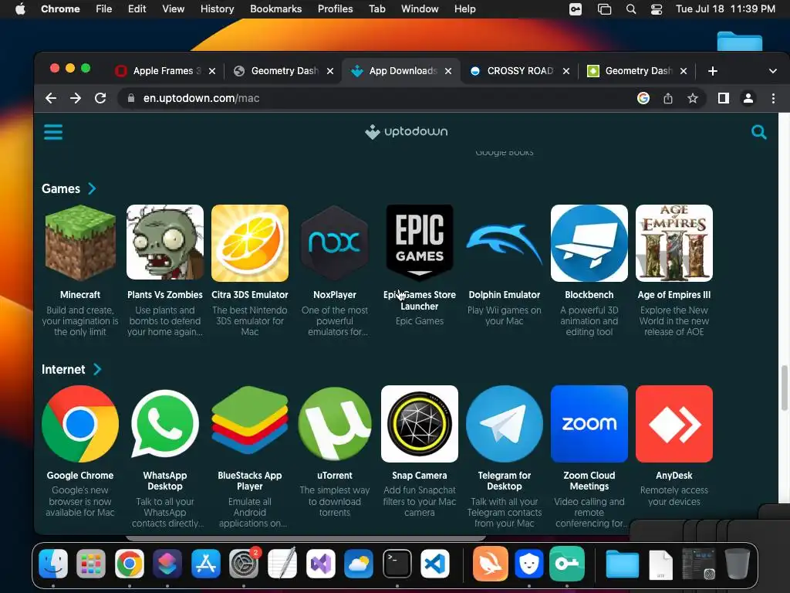
Task: Open a new tab with plus
Action: click(712, 71)
